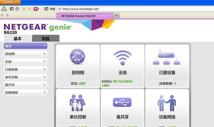Image resolution: width=214 pixels, height=127 pixels.
Task: Select 易共享 in the sidebar
Action: click(x=26, y=85)
